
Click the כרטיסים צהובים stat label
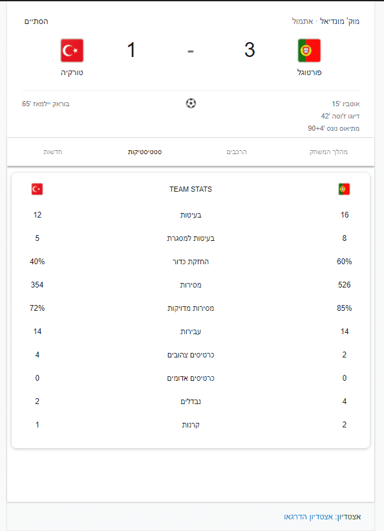coord(191,355)
